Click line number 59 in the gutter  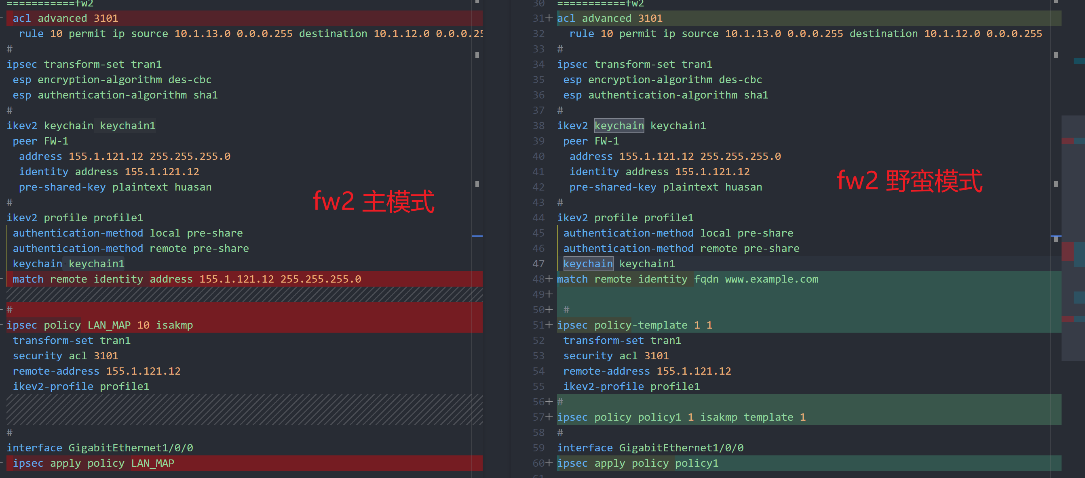tap(538, 448)
